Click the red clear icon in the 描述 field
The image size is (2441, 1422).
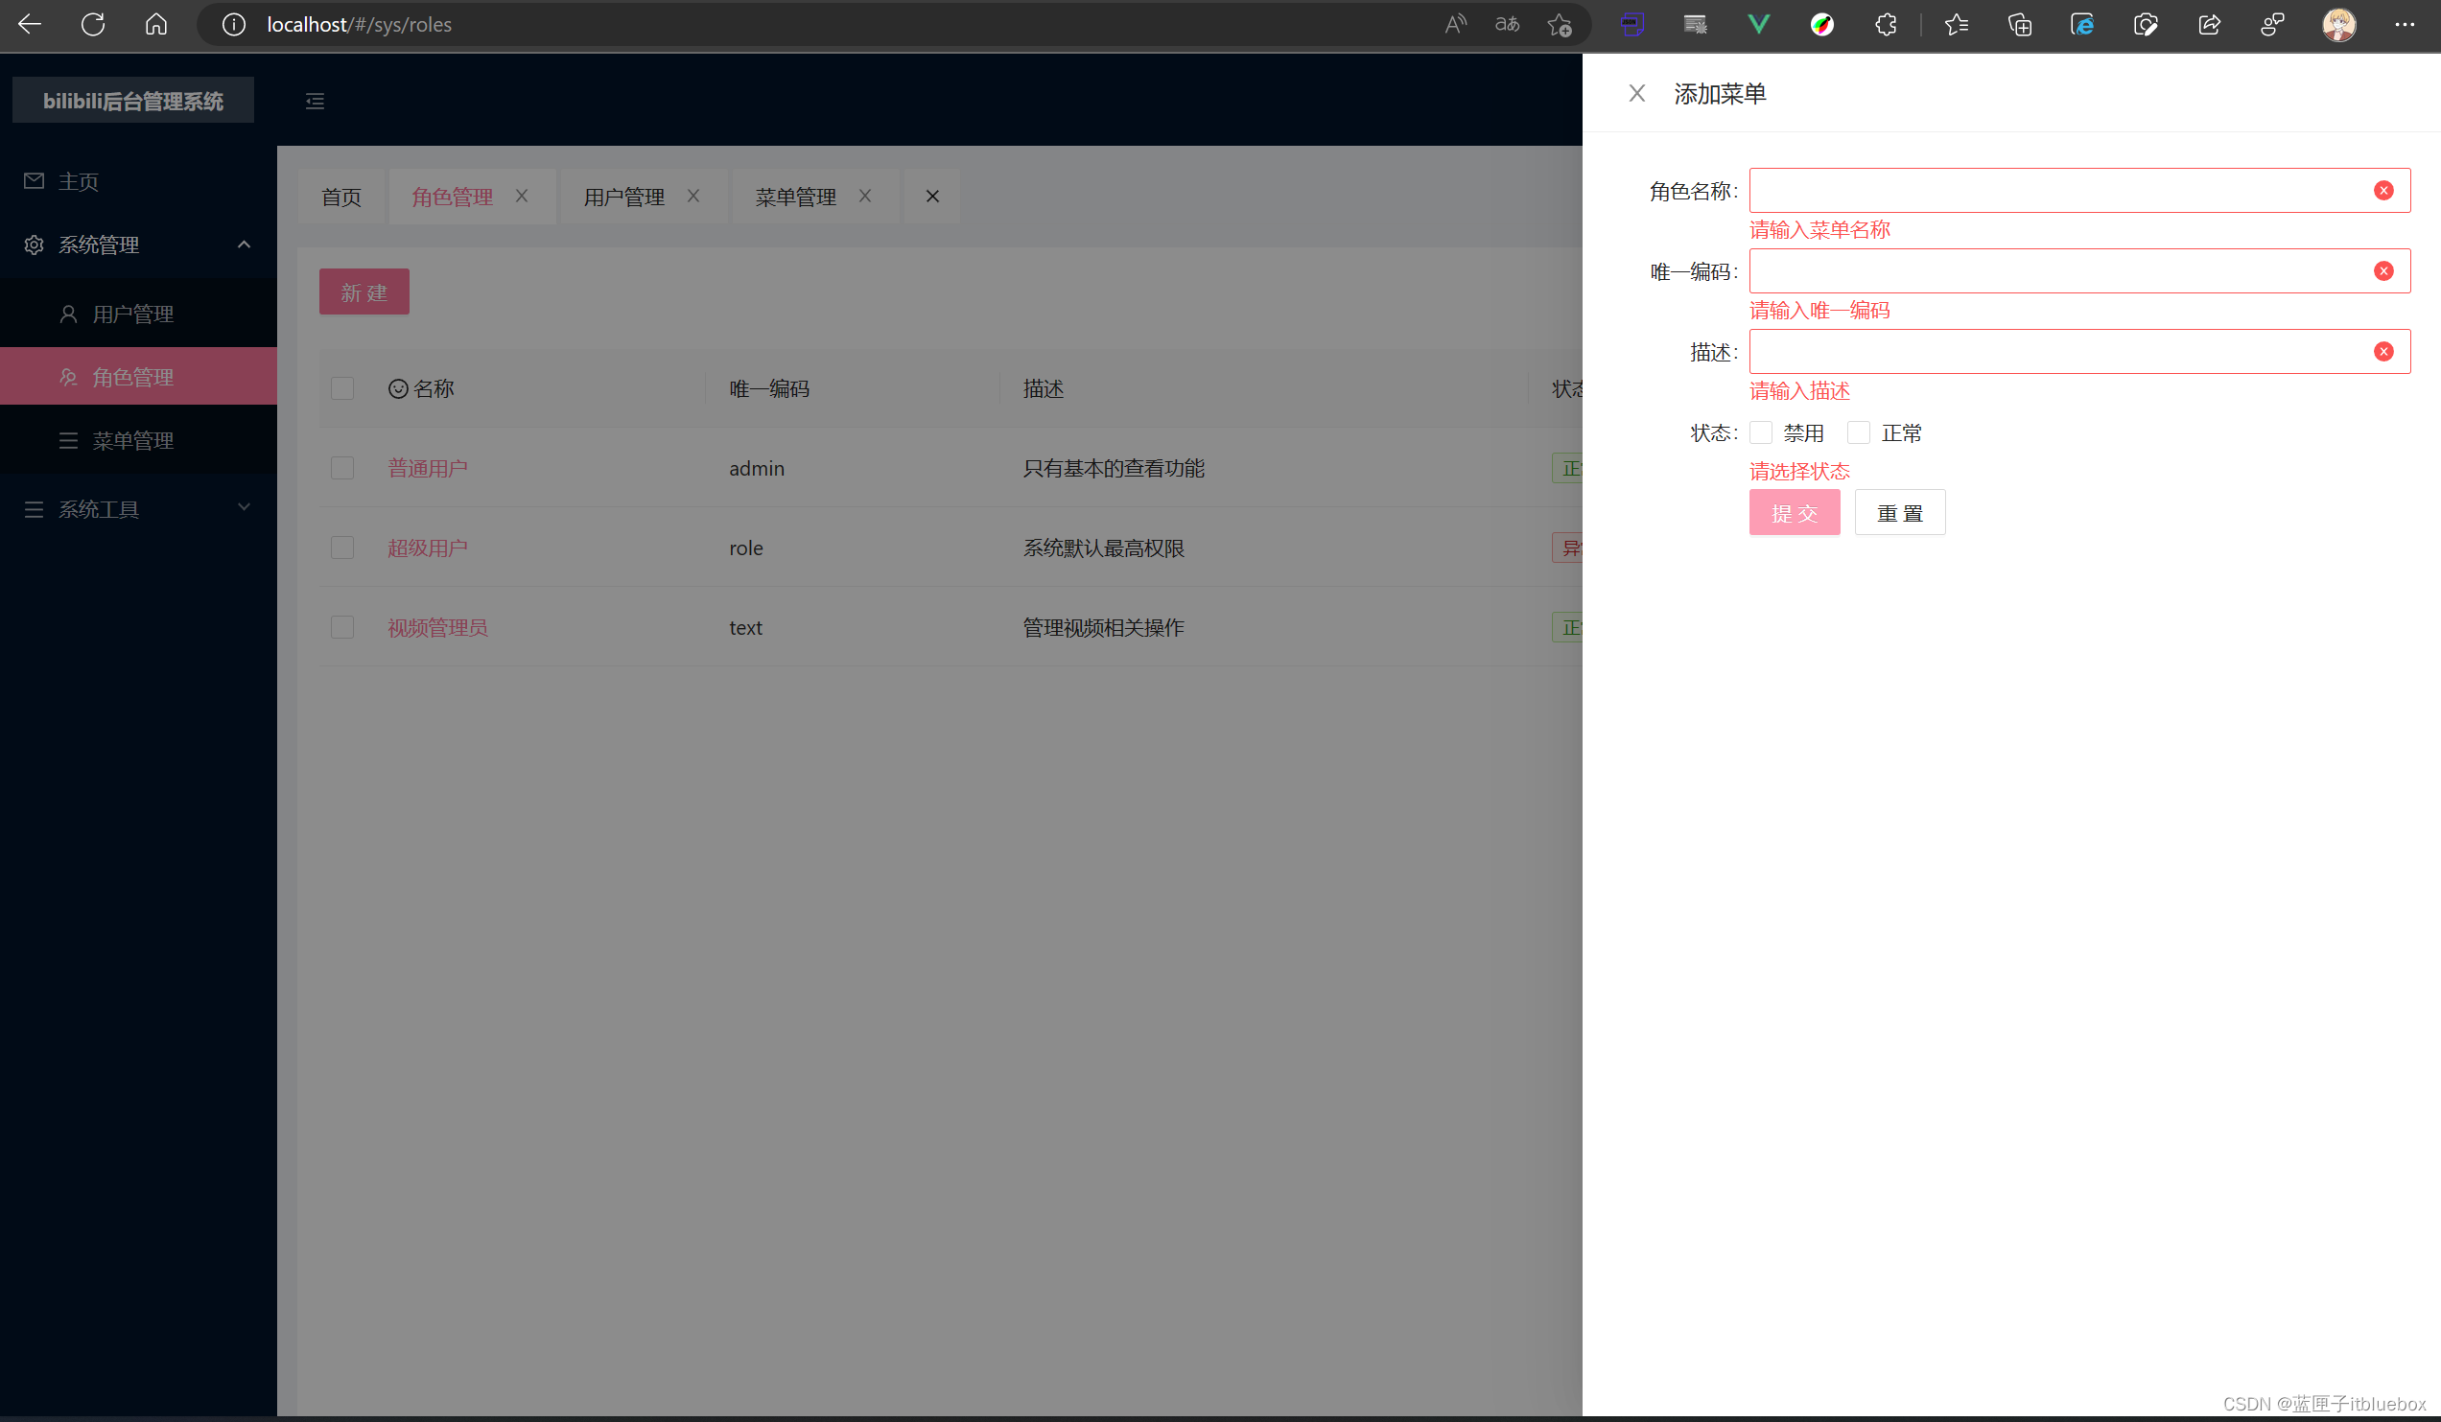(x=2382, y=352)
